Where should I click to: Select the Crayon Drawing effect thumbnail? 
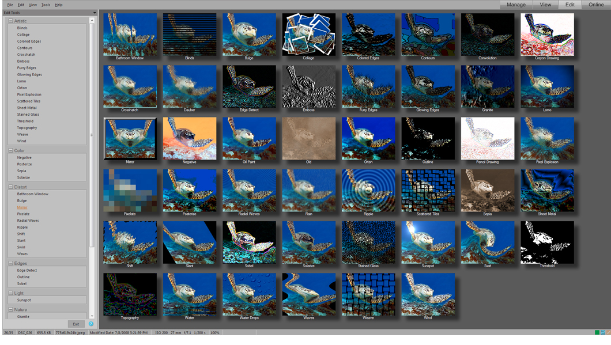547,35
